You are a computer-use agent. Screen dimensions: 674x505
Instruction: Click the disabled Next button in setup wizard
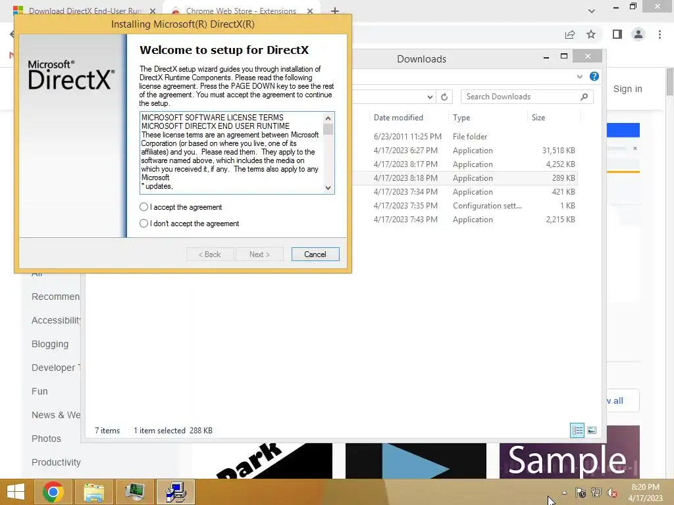pyautogui.click(x=259, y=254)
